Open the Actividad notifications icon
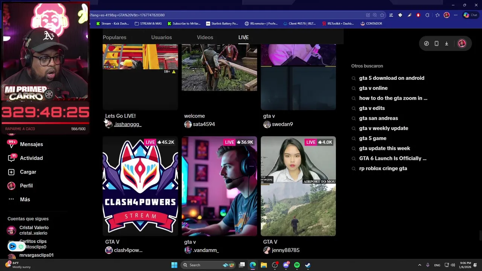 [x=12, y=158]
